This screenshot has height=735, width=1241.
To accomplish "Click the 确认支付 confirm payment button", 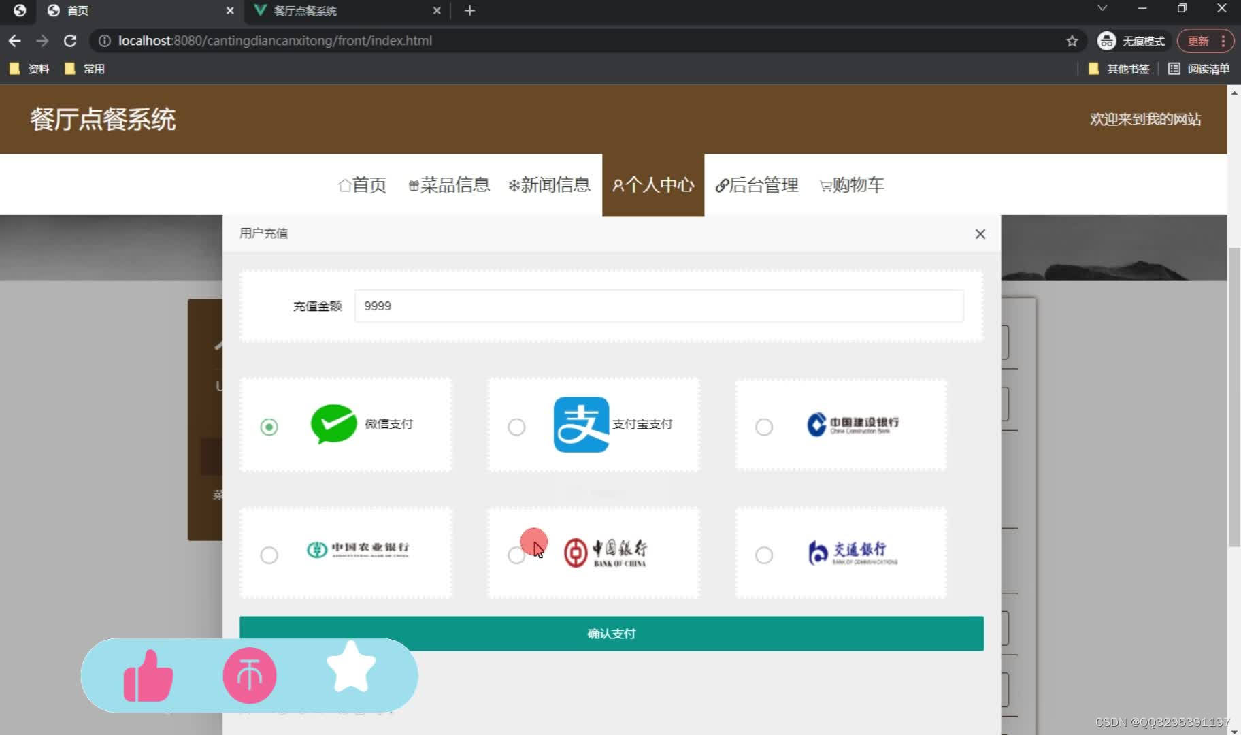I will pyautogui.click(x=611, y=634).
